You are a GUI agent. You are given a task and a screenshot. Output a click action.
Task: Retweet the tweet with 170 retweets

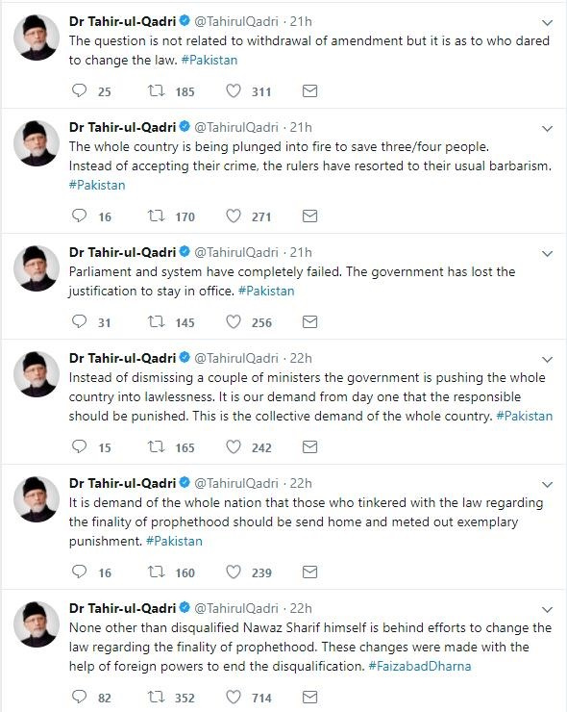[156, 216]
